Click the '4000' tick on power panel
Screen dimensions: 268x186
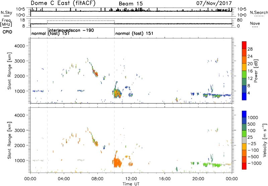(x=19, y=46)
